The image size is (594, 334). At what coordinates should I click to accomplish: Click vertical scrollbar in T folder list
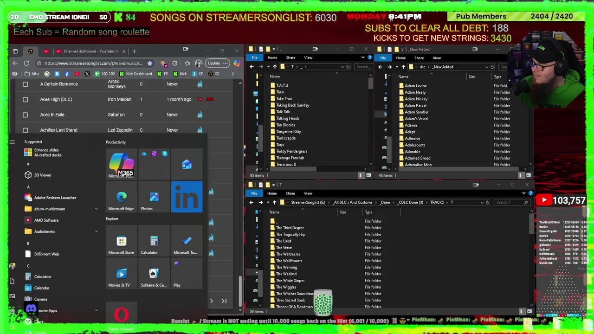[x=370, y=84]
